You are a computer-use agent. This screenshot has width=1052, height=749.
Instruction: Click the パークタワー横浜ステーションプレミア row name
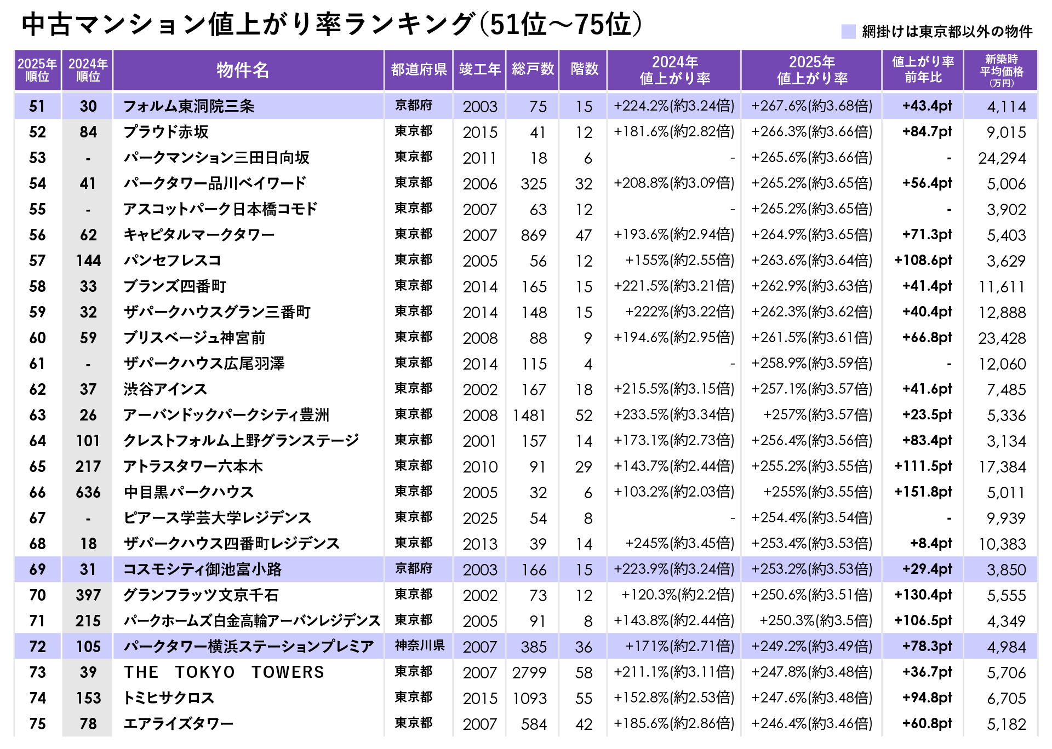[x=249, y=647]
